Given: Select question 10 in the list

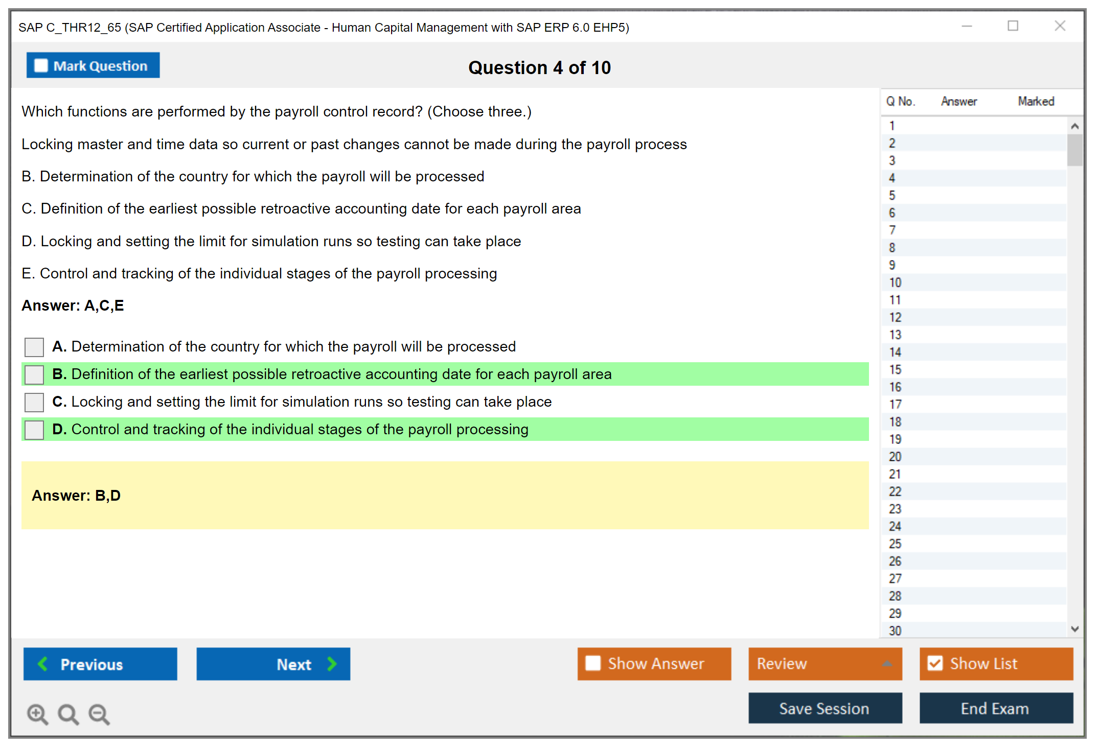Looking at the screenshot, I should click(895, 283).
